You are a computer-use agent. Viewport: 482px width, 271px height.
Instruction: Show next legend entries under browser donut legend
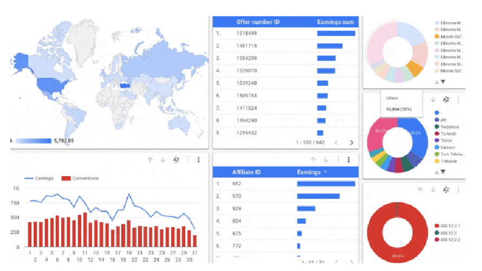tap(443, 82)
